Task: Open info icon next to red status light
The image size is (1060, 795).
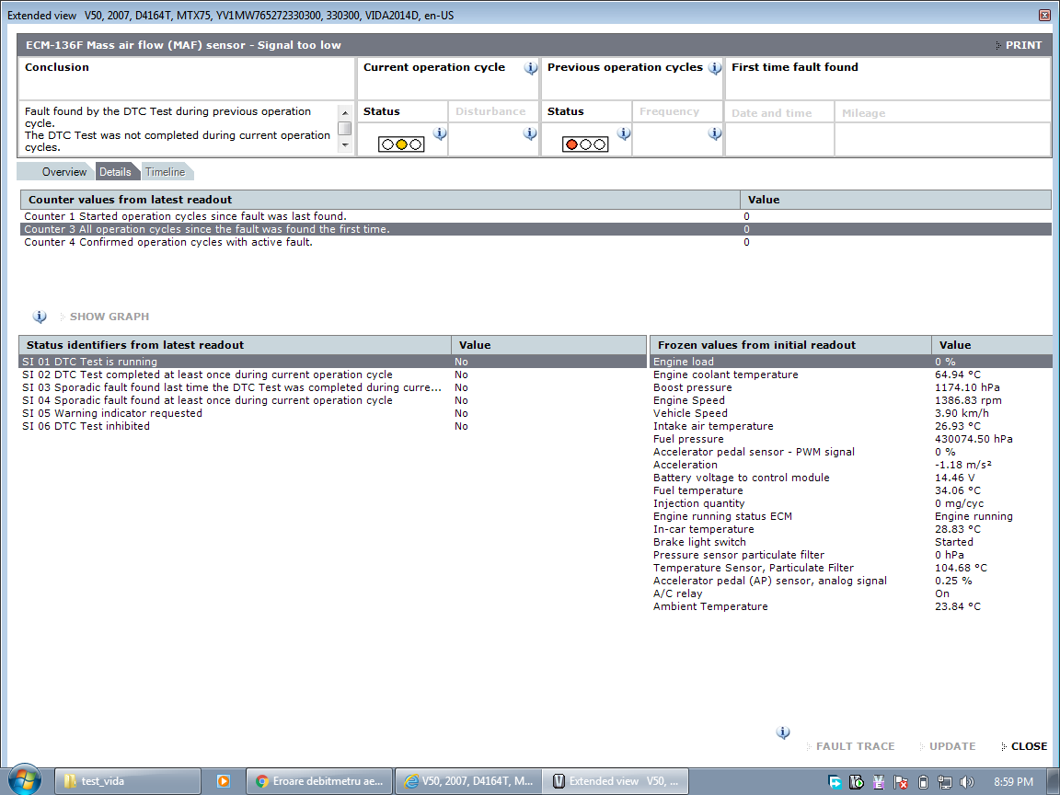Action: coord(623,134)
